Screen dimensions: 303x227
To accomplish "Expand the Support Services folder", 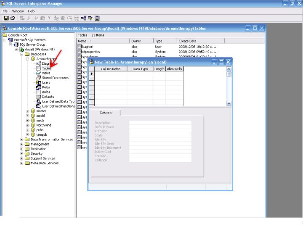I will pos(22,158).
